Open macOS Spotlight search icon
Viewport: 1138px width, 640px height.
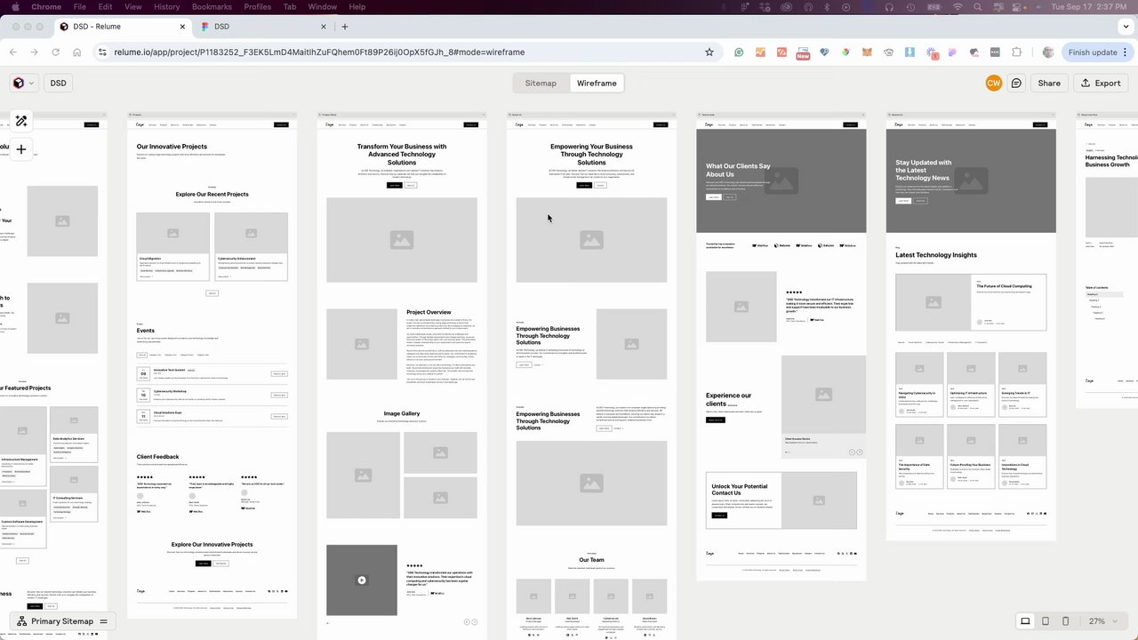(x=980, y=7)
